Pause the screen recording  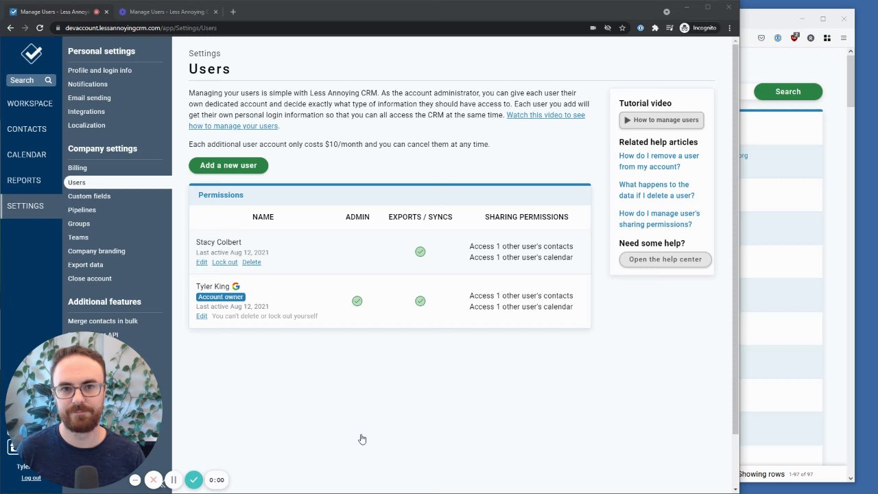coord(174,480)
